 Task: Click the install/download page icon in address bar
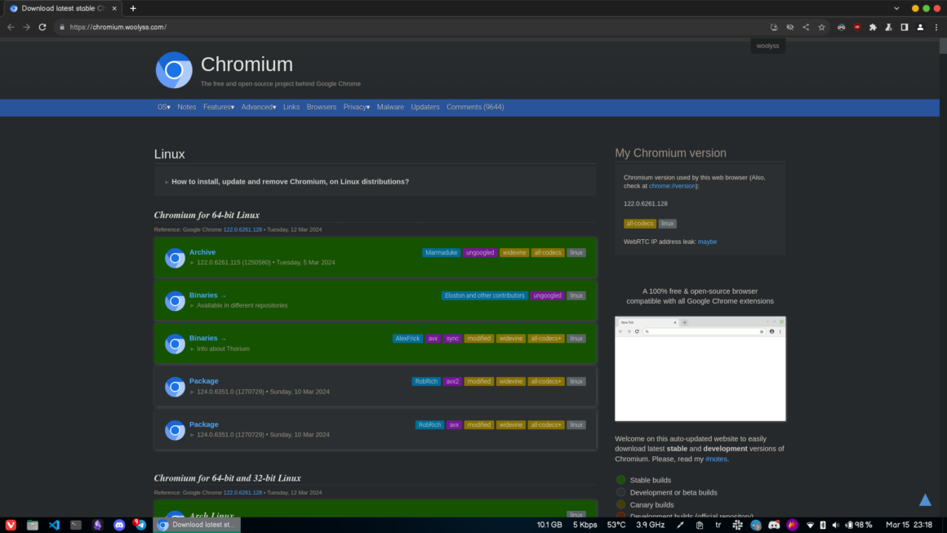(774, 27)
